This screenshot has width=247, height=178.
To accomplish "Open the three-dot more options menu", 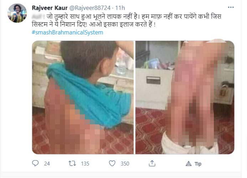I will click(x=231, y=7).
